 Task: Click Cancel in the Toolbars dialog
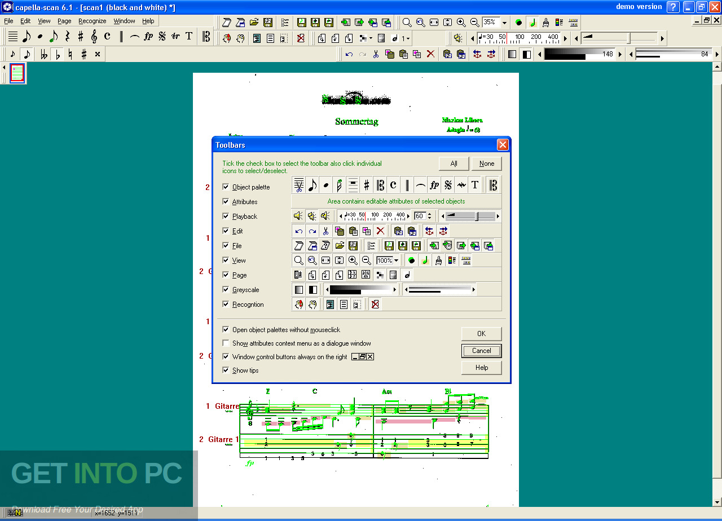coord(481,351)
